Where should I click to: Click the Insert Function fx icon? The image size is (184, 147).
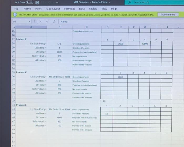[x=54, y=21]
